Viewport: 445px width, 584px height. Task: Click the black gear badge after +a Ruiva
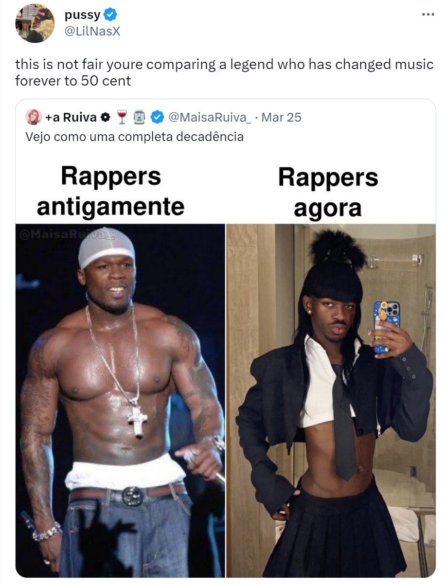(x=105, y=117)
